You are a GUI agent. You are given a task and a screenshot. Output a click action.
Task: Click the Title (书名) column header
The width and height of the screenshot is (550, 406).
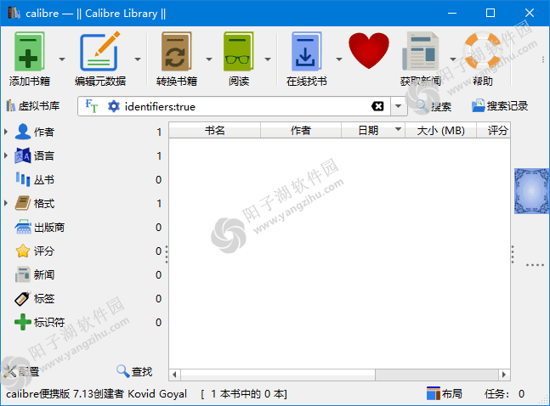pos(215,131)
